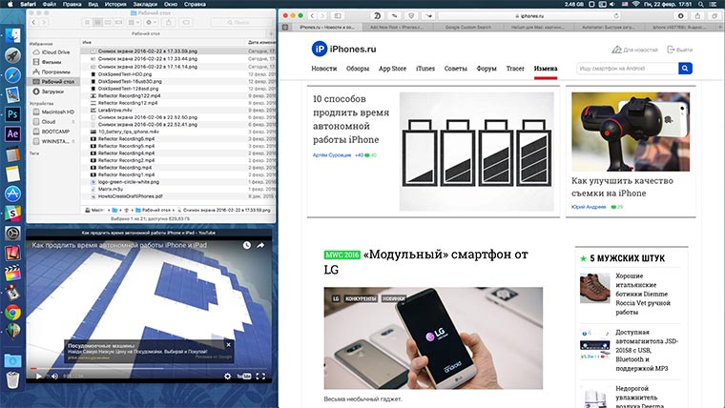Eject the Cloud volume in Finder sidebar
The width and height of the screenshot is (725, 408).
[x=73, y=121]
